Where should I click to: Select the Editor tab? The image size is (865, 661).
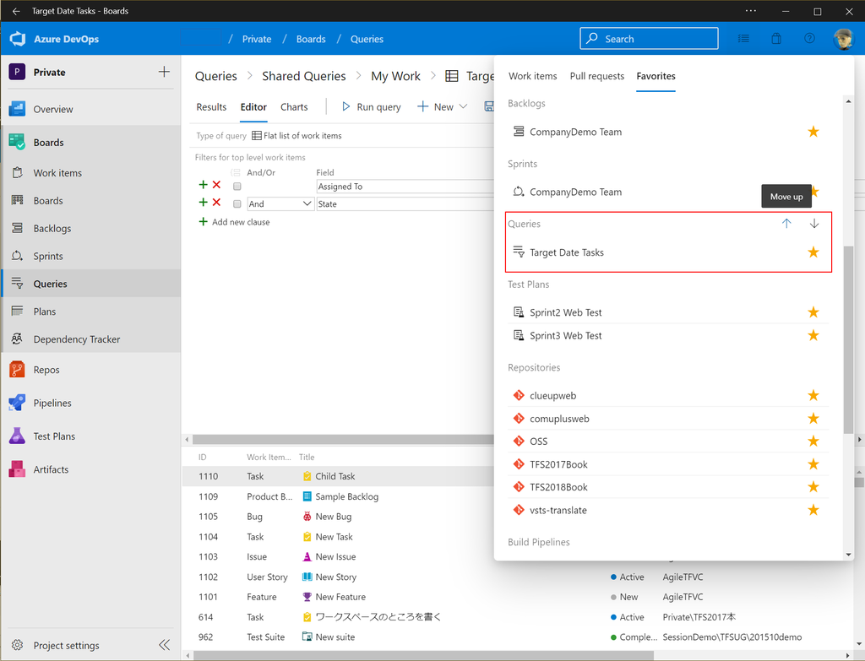point(253,107)
